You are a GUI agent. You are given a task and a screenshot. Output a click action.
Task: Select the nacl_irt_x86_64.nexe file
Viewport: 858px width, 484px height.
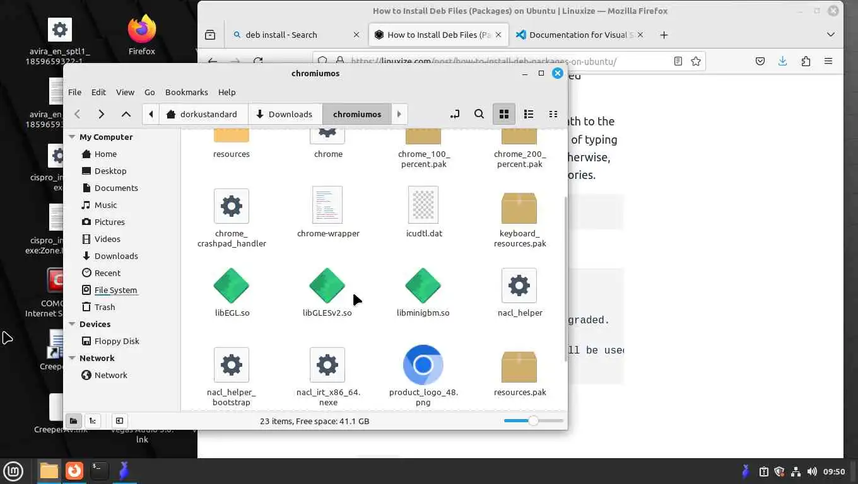[x=328, y=376]
